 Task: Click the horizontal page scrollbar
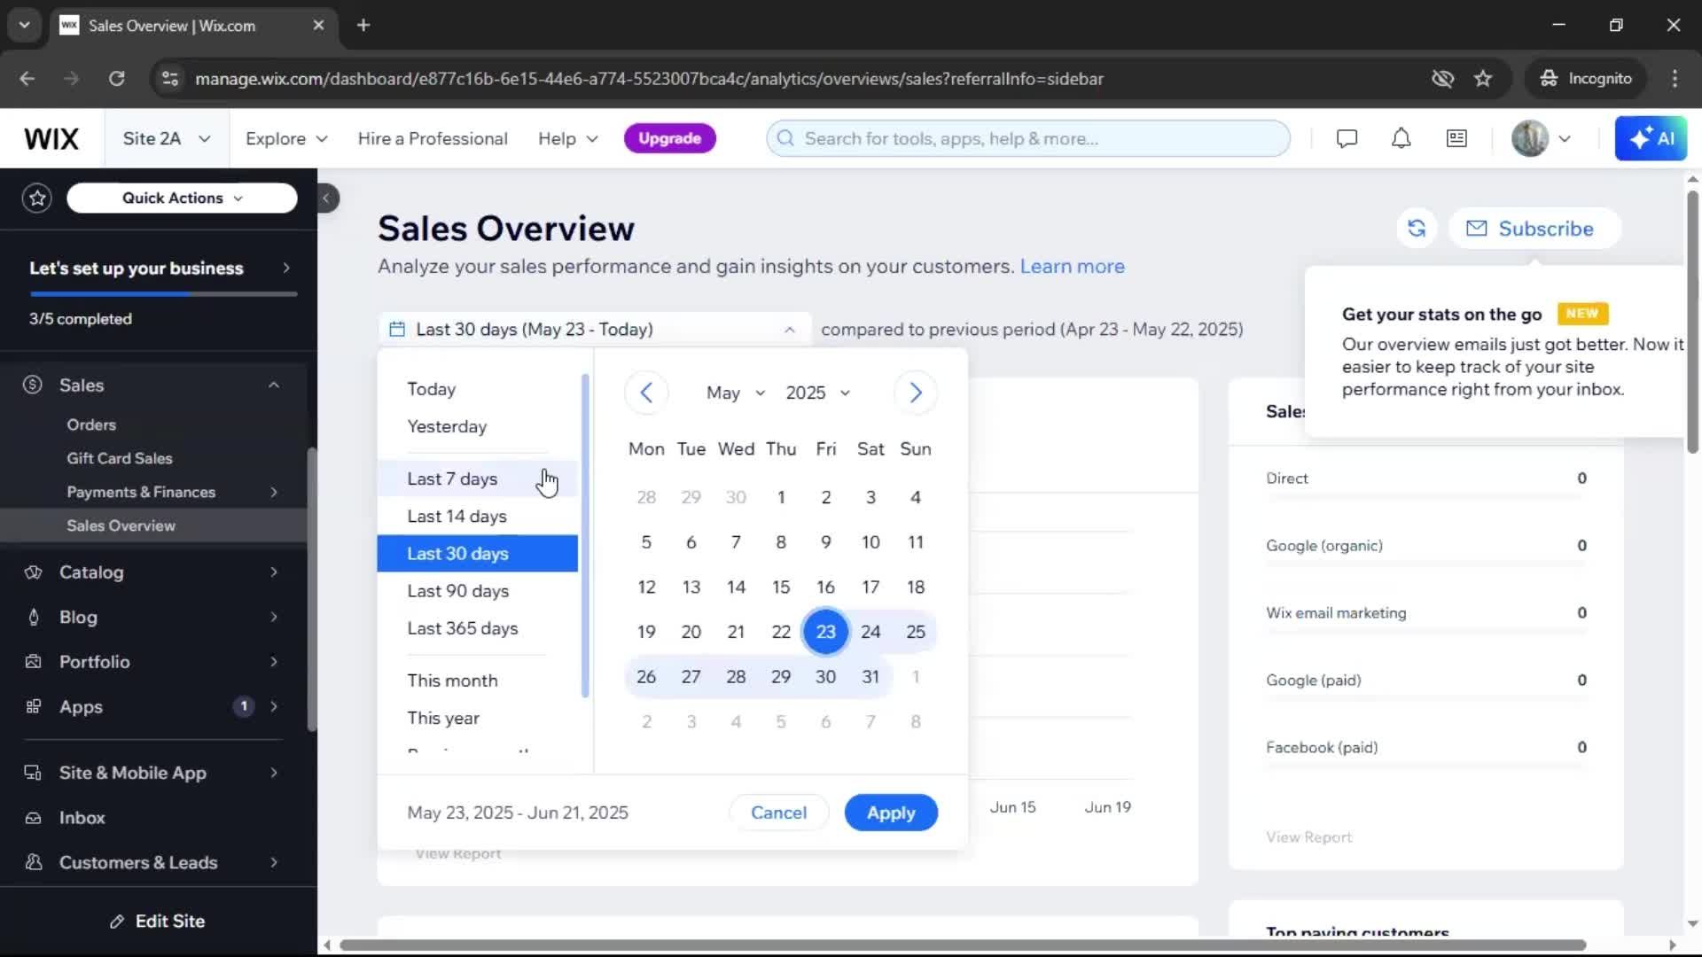962,945
